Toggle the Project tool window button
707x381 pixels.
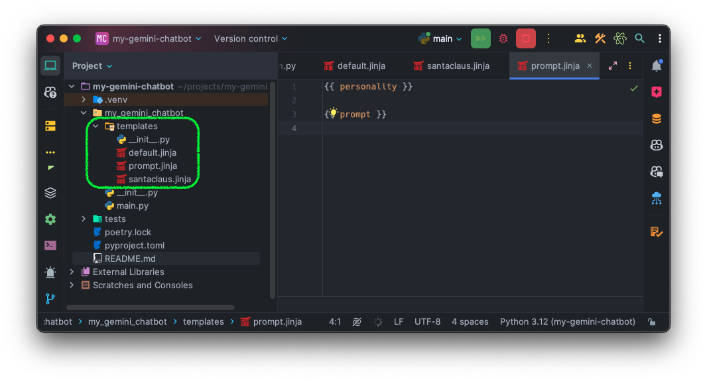pyautogui.click(x=50, y=66)
